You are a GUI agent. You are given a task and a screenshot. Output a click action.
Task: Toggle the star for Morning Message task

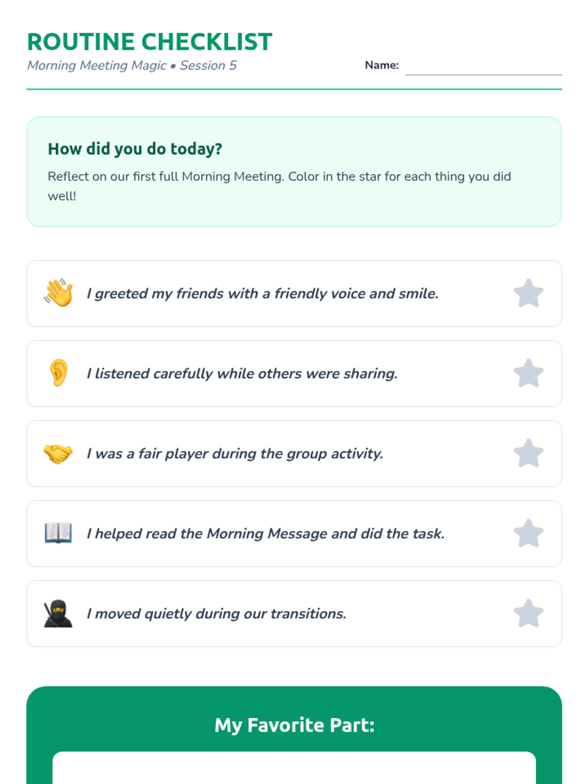(528, 533)
